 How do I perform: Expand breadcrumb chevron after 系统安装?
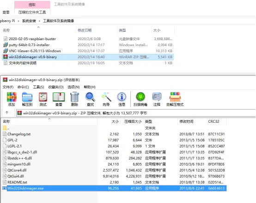click(39, 21)
